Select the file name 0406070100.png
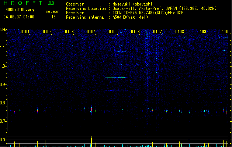The height and width of the screenshot is (147, 232). coord(19,10)
